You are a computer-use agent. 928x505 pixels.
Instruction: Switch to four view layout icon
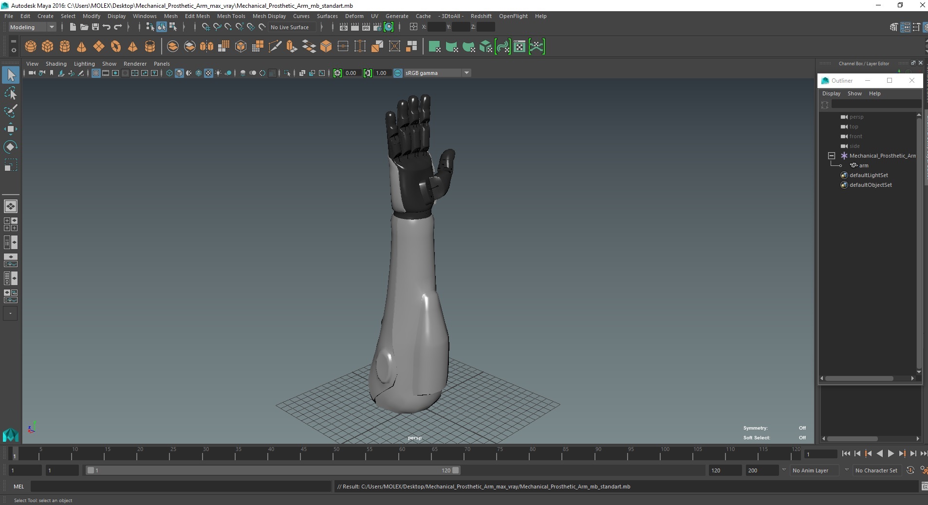click(11, 224)
